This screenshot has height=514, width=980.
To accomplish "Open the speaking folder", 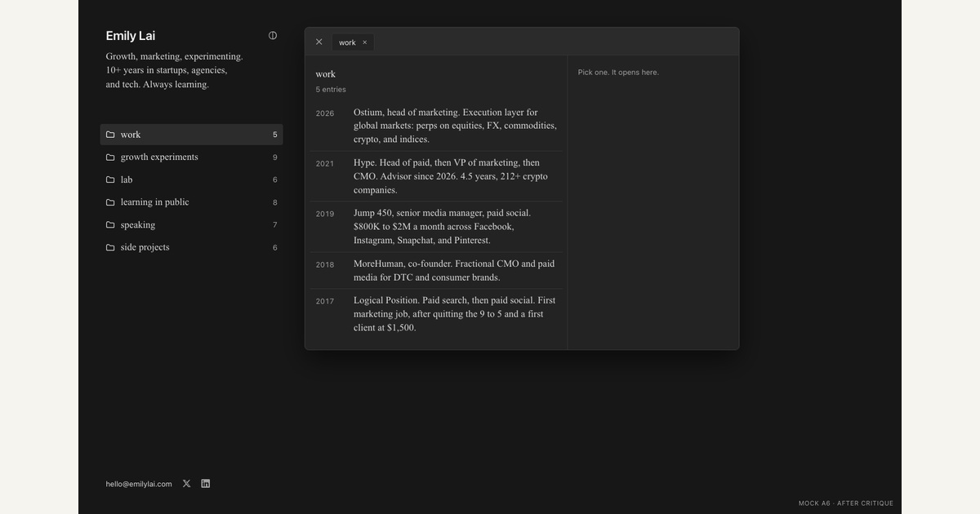I will pos(191,225).
